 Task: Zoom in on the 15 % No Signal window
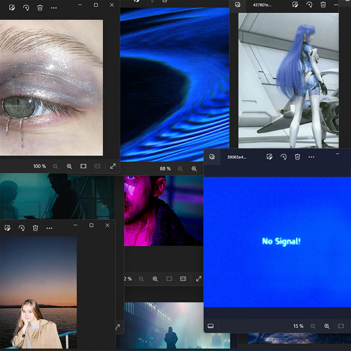327,326
